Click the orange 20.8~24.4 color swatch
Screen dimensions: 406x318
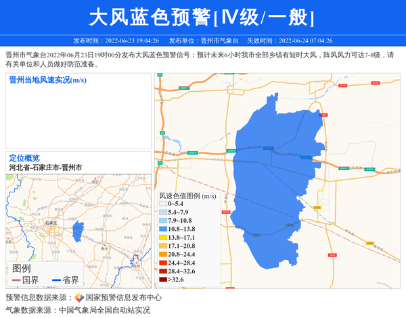click(163, 254)
